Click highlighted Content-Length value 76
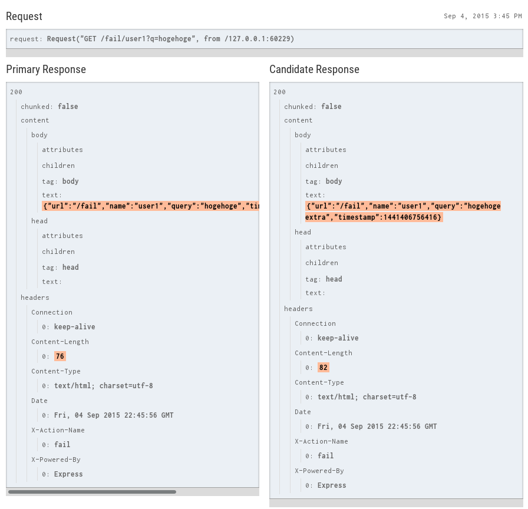 [x=60, y=356]
